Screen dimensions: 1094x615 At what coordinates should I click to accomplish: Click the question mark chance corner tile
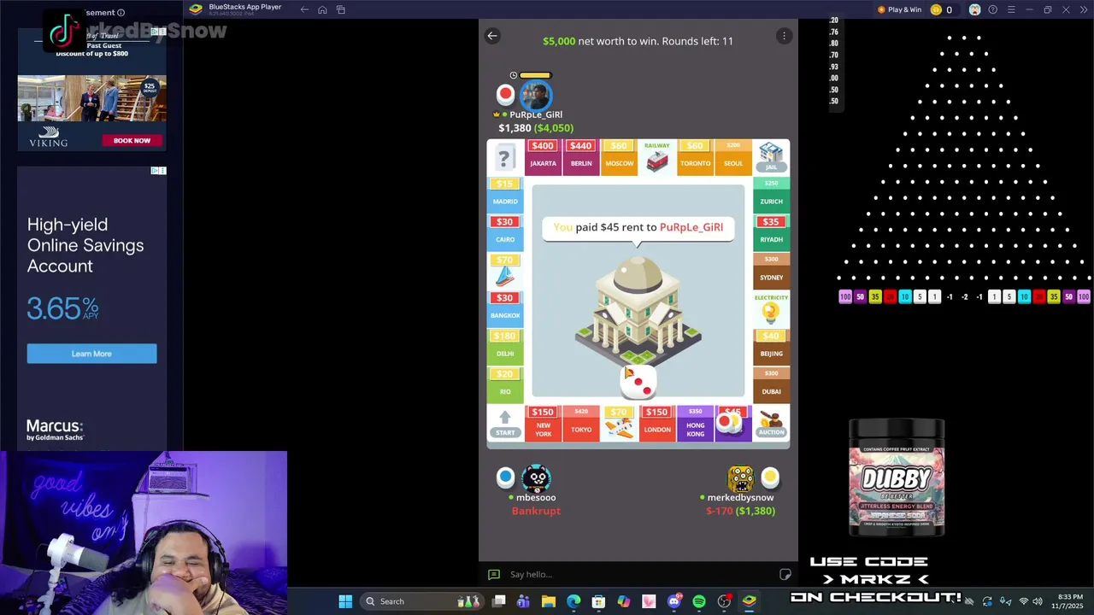(505, 157)
